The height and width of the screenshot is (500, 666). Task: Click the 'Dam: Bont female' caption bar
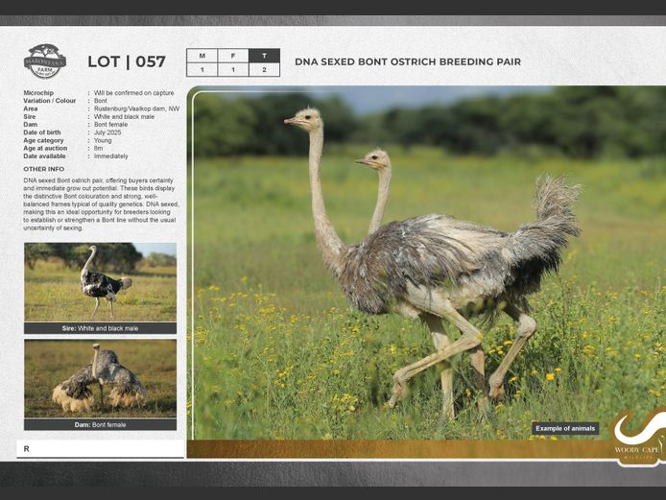100,425
